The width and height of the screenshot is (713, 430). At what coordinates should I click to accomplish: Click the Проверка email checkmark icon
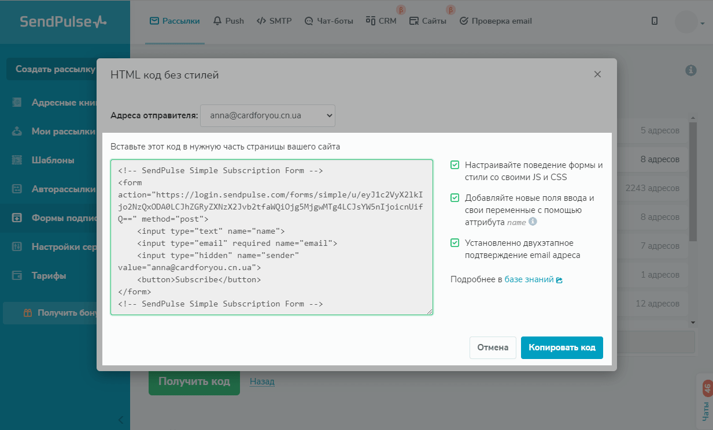(x=464, y=21)
